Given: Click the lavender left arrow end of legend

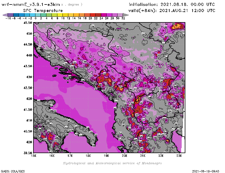Looking at the screenshot, I should click(x=5, y=15).
